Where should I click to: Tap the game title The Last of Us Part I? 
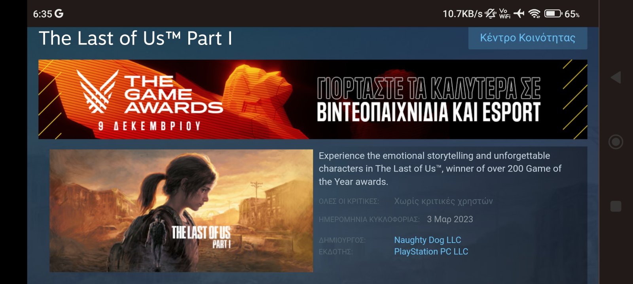coord(136,38)
